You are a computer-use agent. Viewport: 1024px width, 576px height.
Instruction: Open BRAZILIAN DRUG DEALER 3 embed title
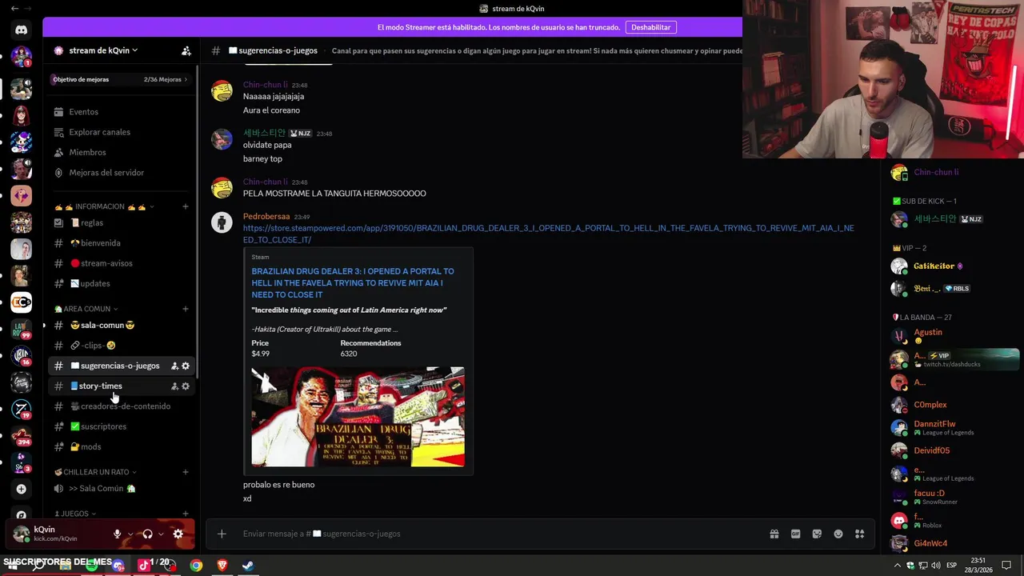(x=353, y=283)
